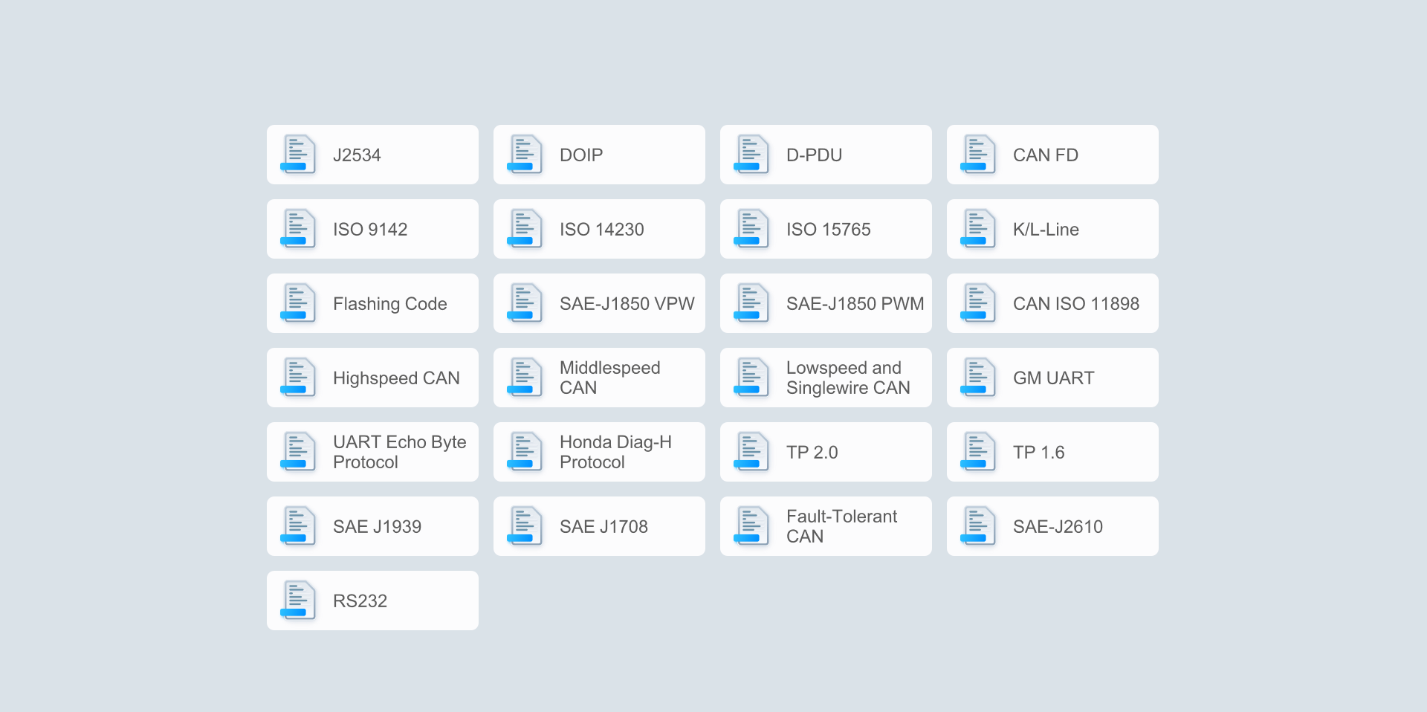Click the document icon beside D-PDU

(x=751, y=155)
